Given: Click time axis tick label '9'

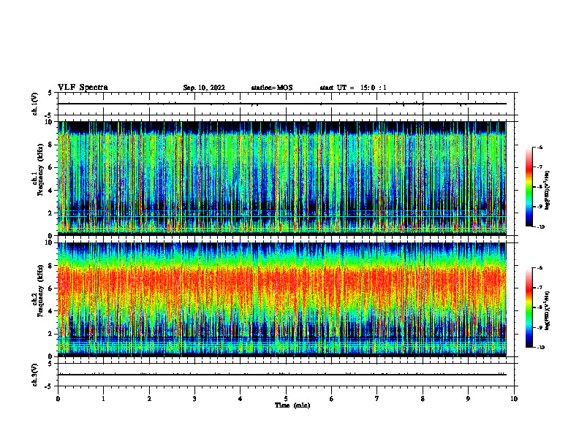Looking at the screenshot, I should (x=468, y=399).
